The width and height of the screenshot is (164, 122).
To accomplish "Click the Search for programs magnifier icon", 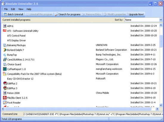I will (x=57, y=14).
